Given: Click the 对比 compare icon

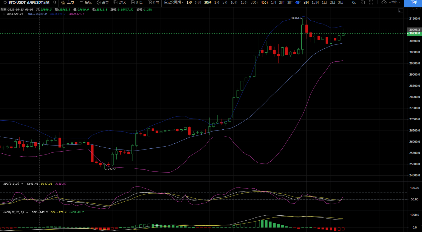Looking at the screenshot, I should (120, 2).
